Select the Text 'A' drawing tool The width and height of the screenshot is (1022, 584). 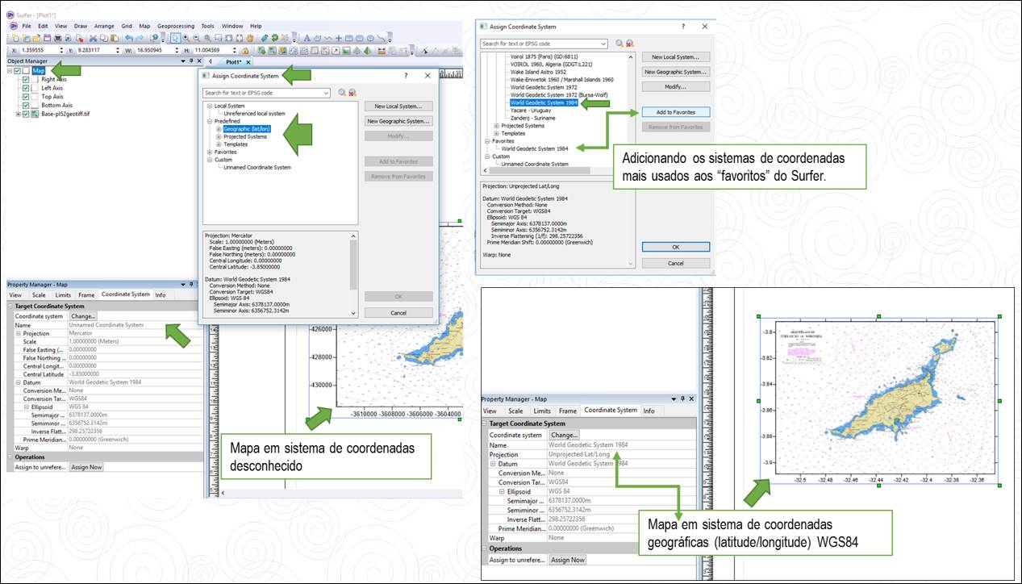click(x=307, y=38)
